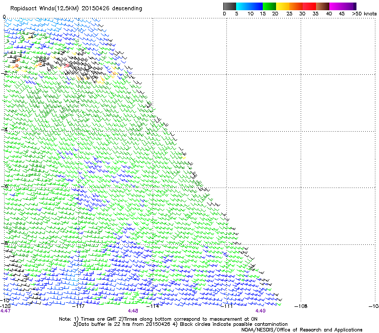Click the '-6' latitude axis label
This screenshot has width=379, height=333.
[x=4, y=186]
